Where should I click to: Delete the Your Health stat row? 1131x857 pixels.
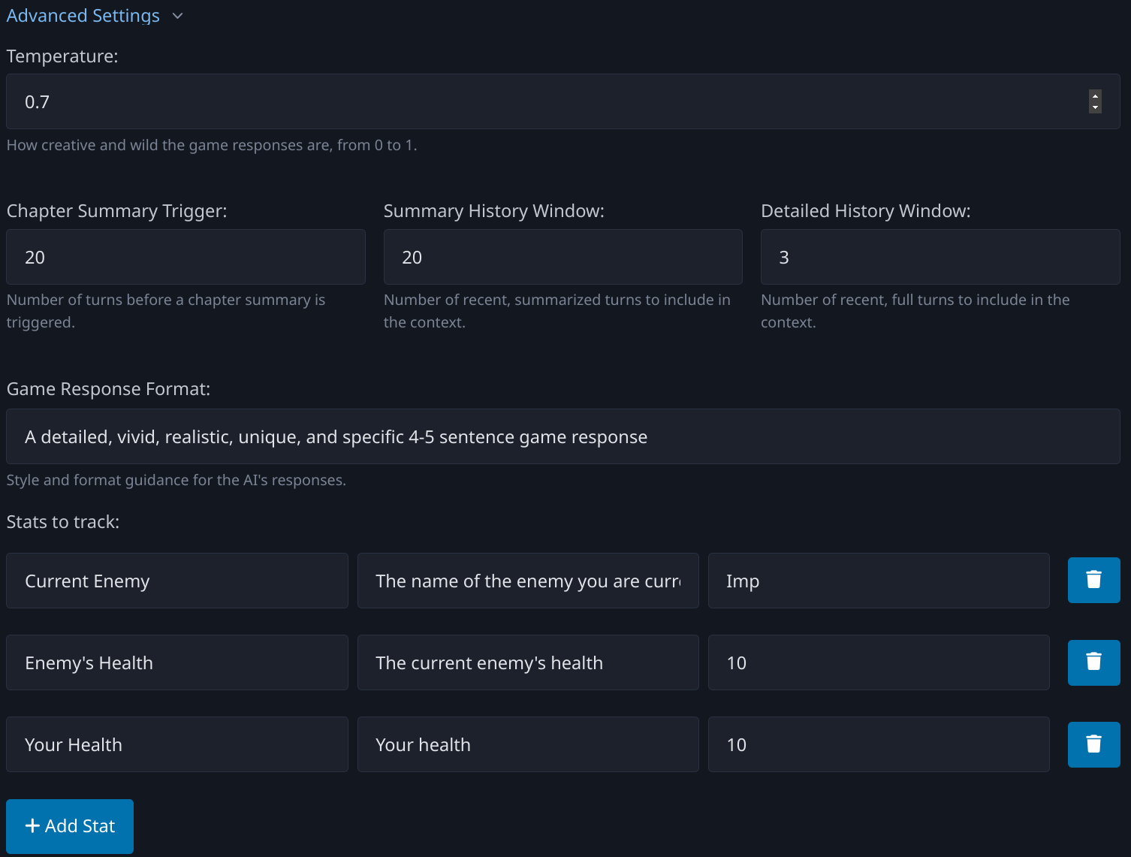(1093, 744)
